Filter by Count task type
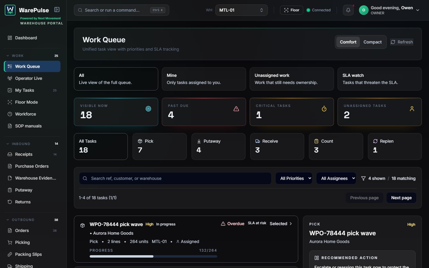The image size is (429, 268). [336, 147]
